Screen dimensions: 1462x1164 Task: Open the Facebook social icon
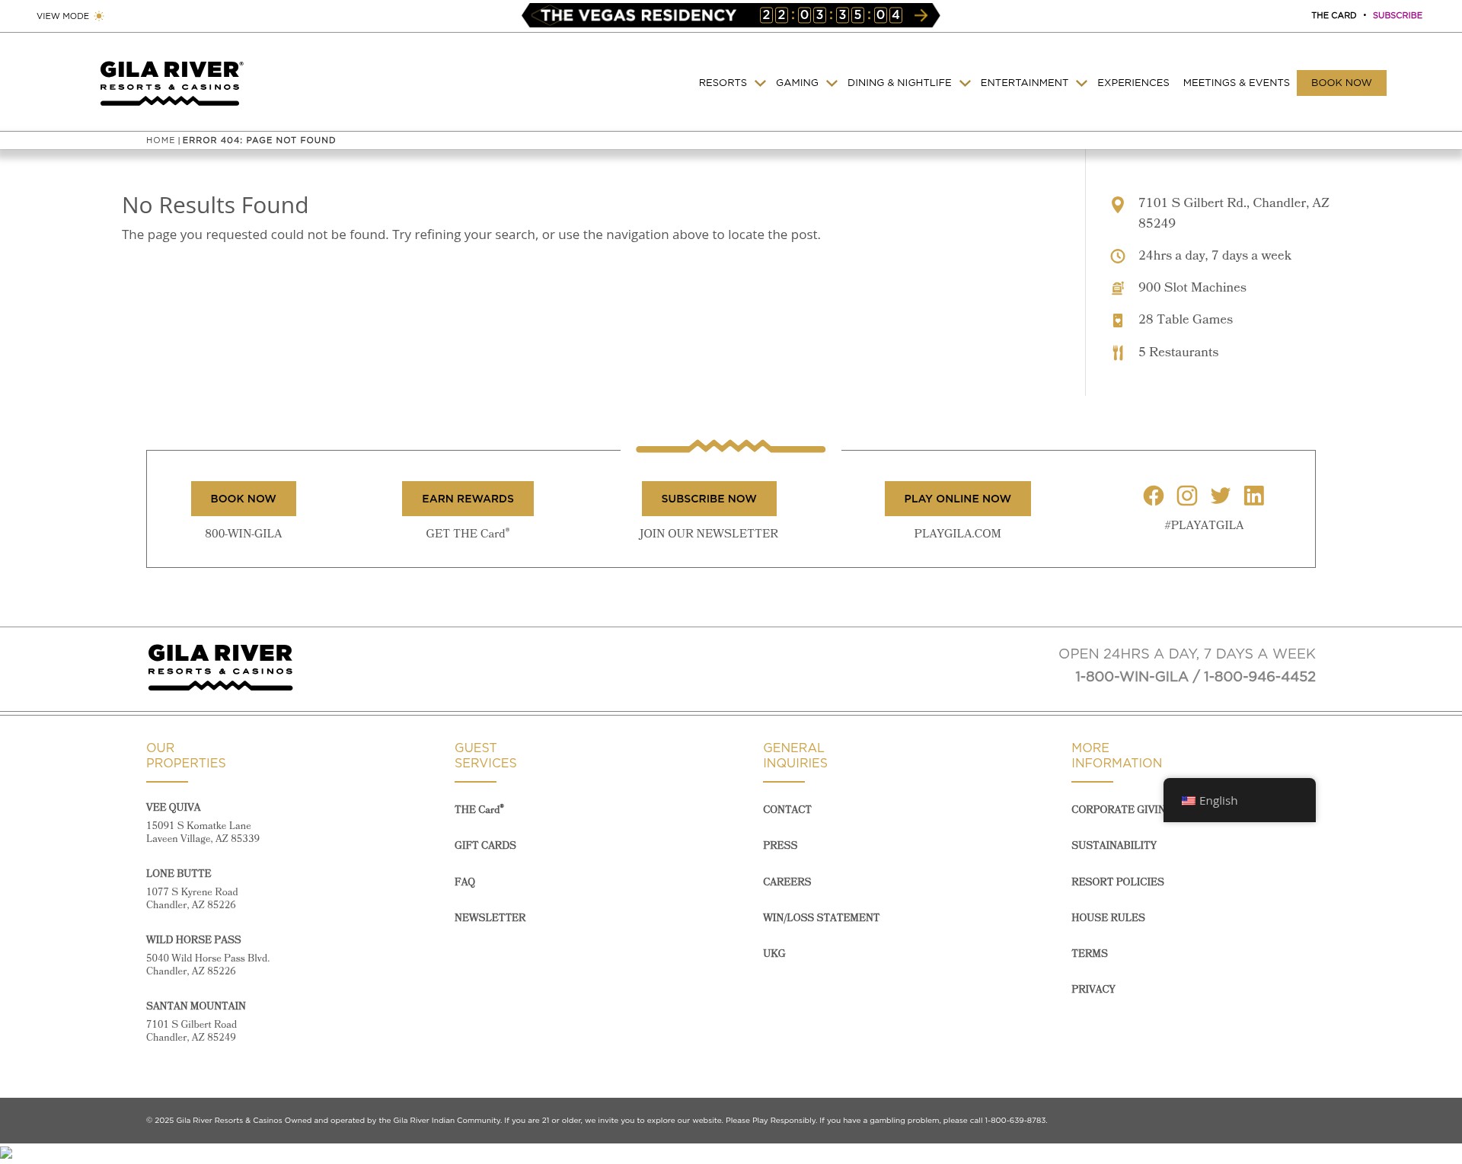pos(1154,496)
